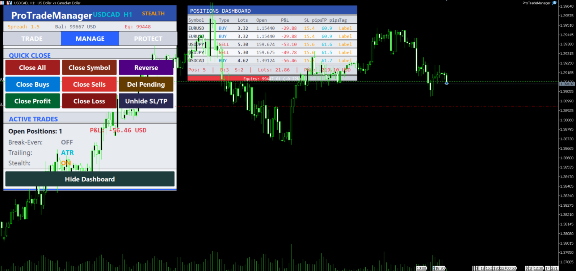Click the blue arrow marker on the last candle
This screenshot has width=576, height=271.
(x=447, y=83)
